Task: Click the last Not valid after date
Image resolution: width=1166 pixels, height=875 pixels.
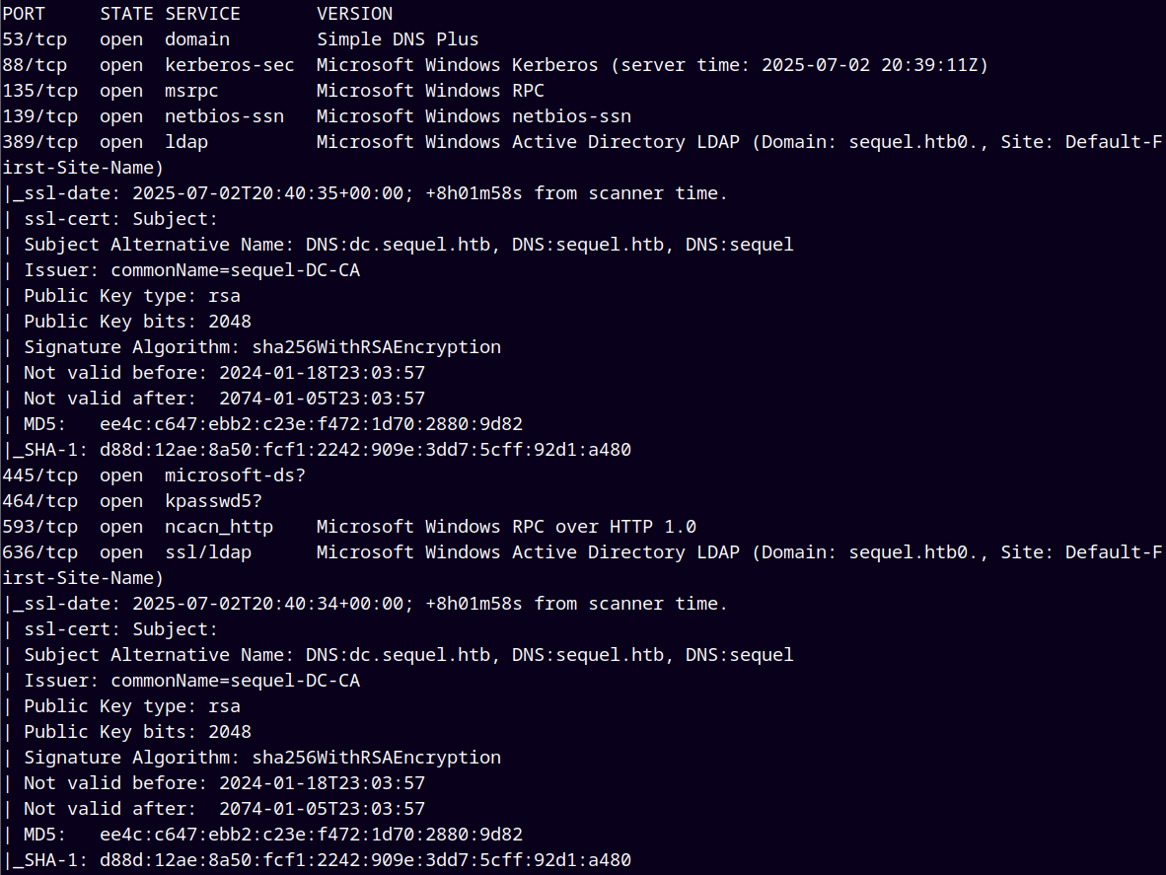Action: point(322,809)
